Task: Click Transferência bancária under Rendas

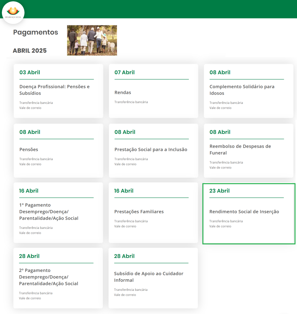Action: coord(131,102)
